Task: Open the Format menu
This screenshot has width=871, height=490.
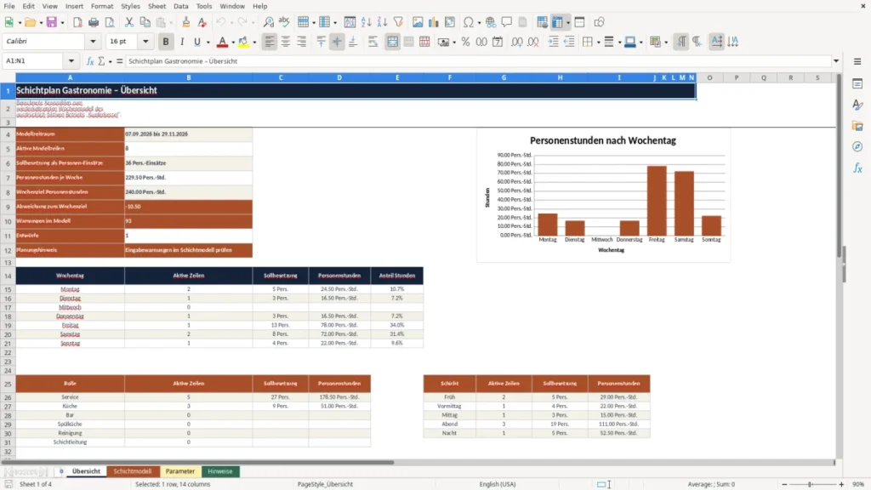Action: pyautogui.click(x=102, y=6)
